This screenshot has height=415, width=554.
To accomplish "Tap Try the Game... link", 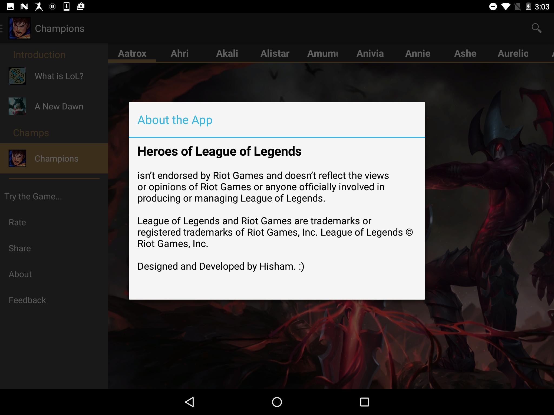I will point(33,196).
